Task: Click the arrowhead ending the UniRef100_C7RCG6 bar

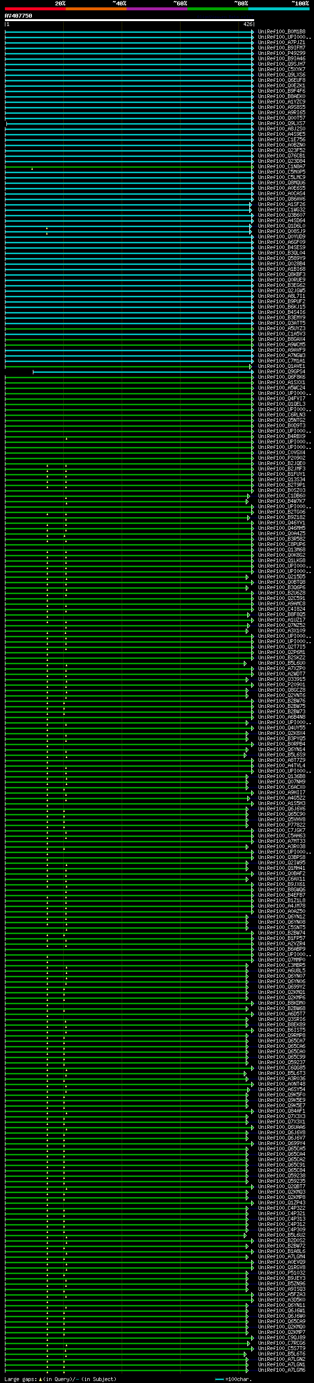Action: (249, 1344)
